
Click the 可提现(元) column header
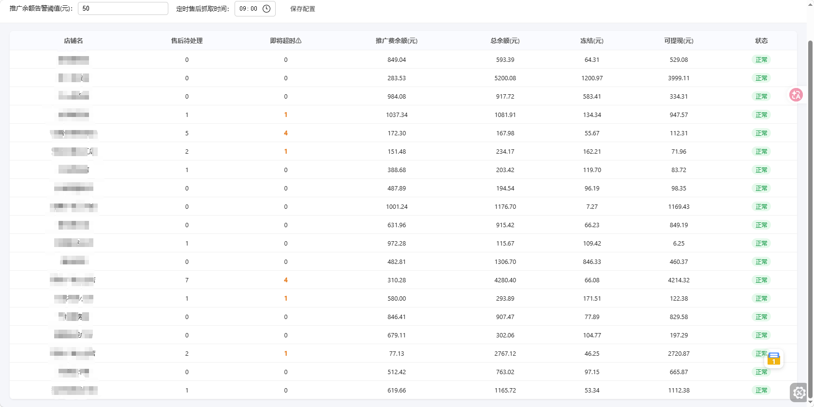tap(679, 41)
